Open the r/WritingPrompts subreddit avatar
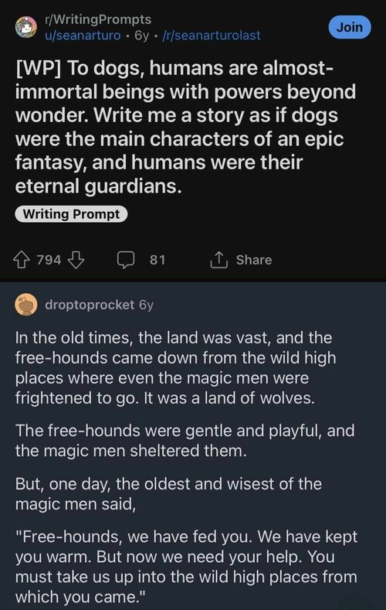 [26, 27]
